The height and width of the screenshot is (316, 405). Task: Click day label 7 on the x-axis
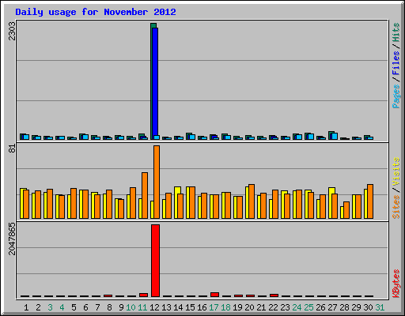click(x=97, y=307)
